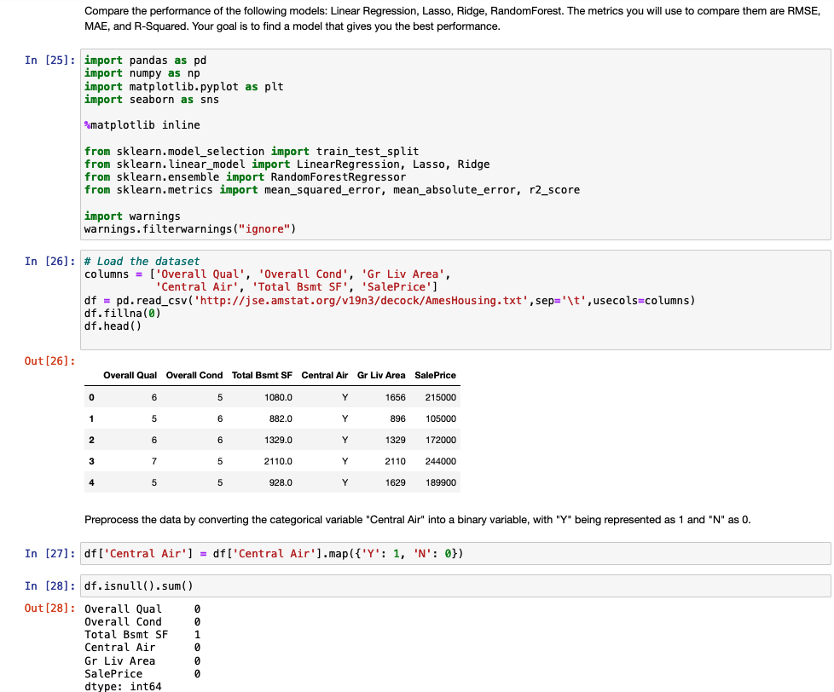This screenshot has width=834, height=692.
Task: Click the Gr Liv Area value 896
Action: coord(398,418)
